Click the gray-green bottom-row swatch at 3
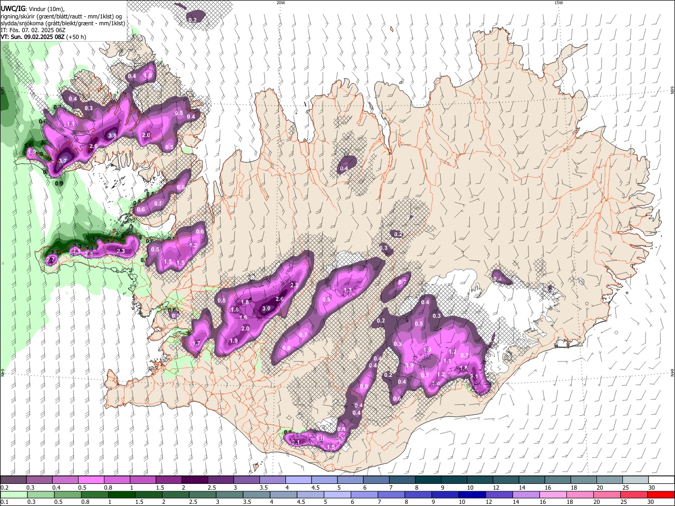Screen dimensions: 675x506 (x=229, y=494)
